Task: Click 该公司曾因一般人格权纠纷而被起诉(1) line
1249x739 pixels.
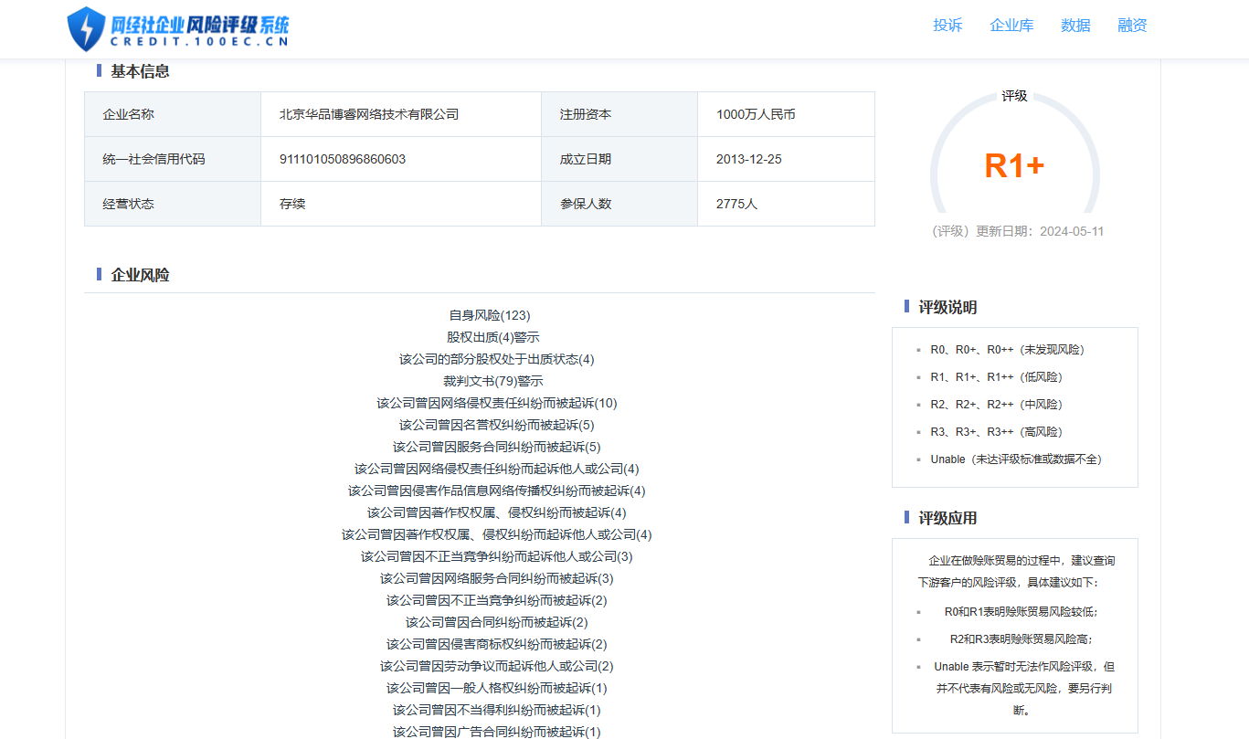Action: (497, 688)
